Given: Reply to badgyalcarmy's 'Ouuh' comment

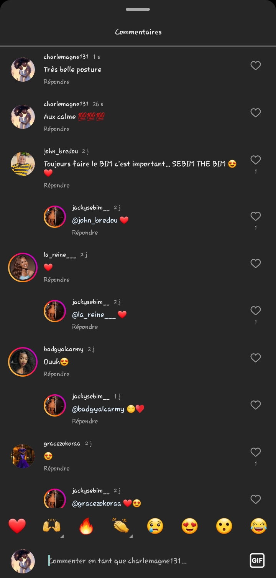Looking at the screenshot, I should click(x=56, y=374).
